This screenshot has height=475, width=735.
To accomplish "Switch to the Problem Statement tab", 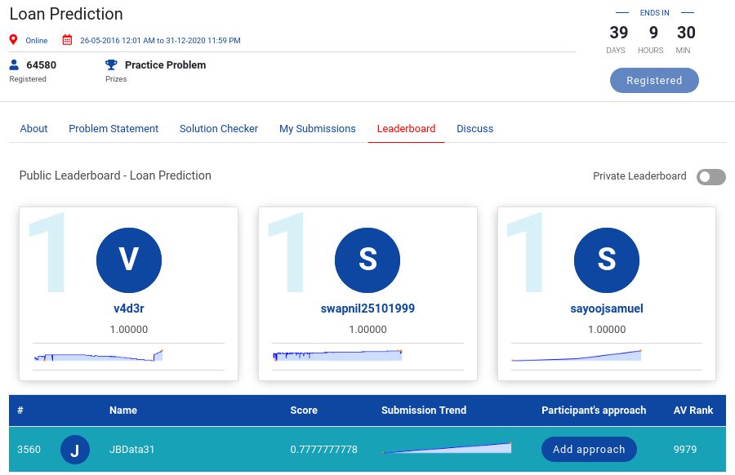I will (x=114, y=129).
